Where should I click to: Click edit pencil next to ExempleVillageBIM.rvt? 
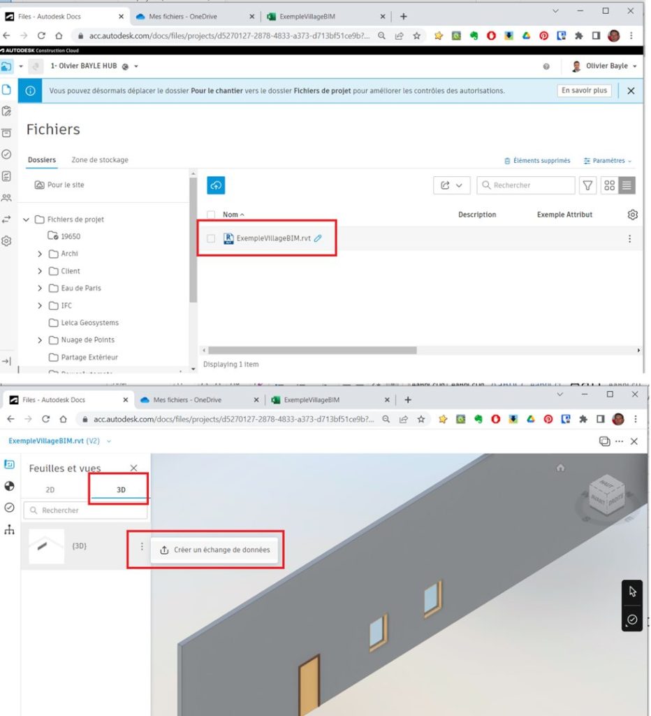coord(318,238)
